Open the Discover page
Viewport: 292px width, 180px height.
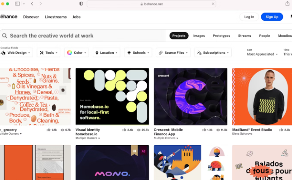pyautogui.click(x=31, y=17)
